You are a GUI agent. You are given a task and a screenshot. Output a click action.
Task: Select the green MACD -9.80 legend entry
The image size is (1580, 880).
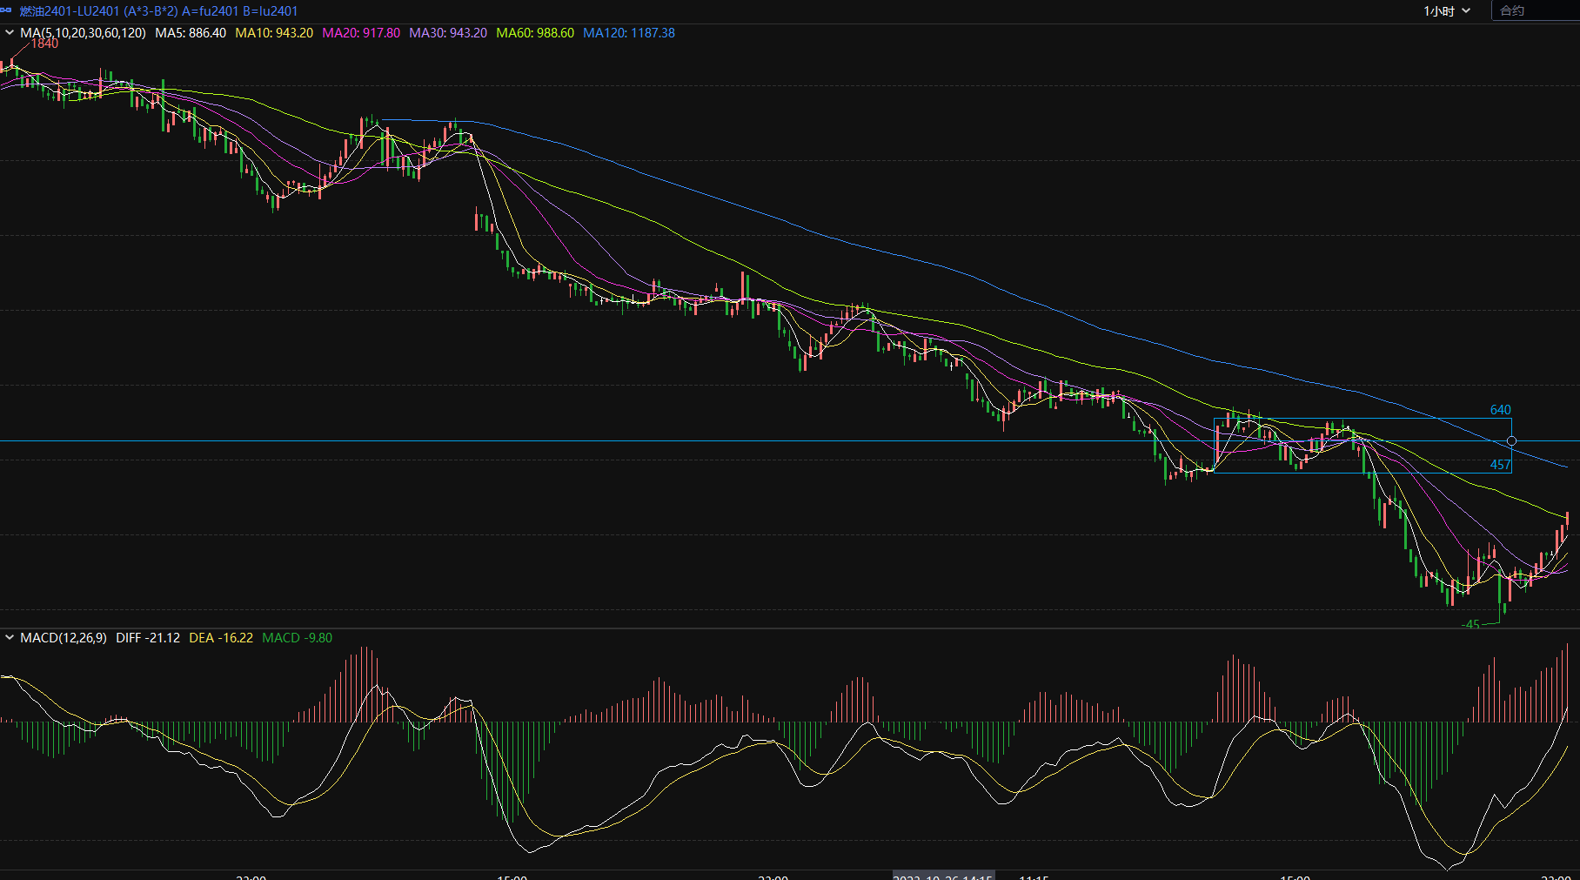297,638
